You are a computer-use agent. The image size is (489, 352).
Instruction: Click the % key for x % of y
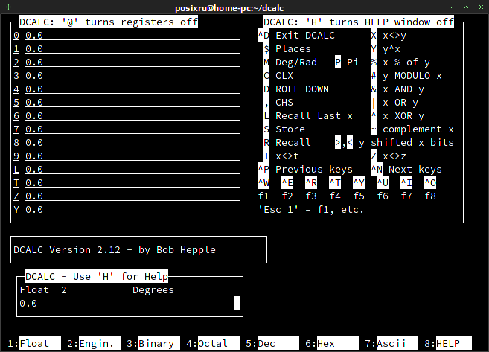[374, 63]
